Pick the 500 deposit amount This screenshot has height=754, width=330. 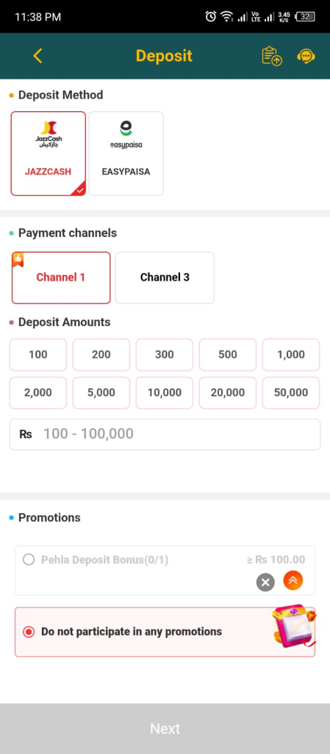(x=228, y=354)
